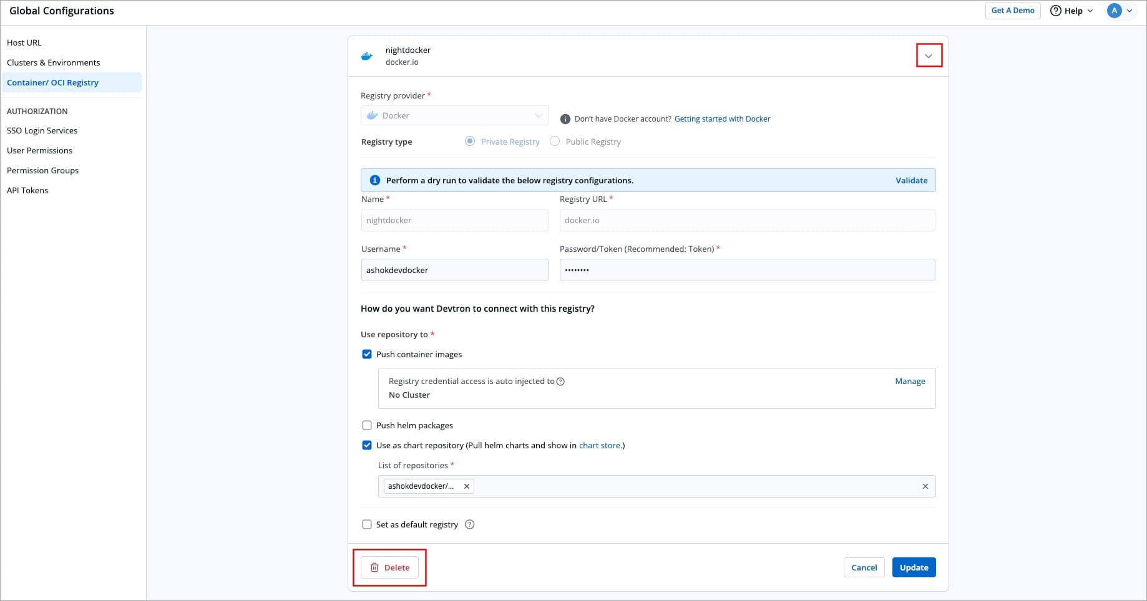Click the user avatar icon labeled A
The image size is (1147, 601).
coord(1114,11)
